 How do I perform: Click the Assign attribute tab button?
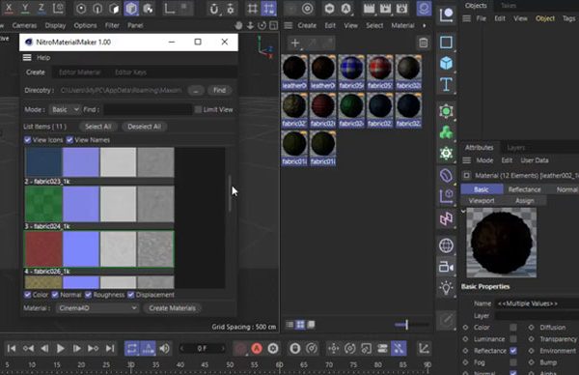[524, 201]
